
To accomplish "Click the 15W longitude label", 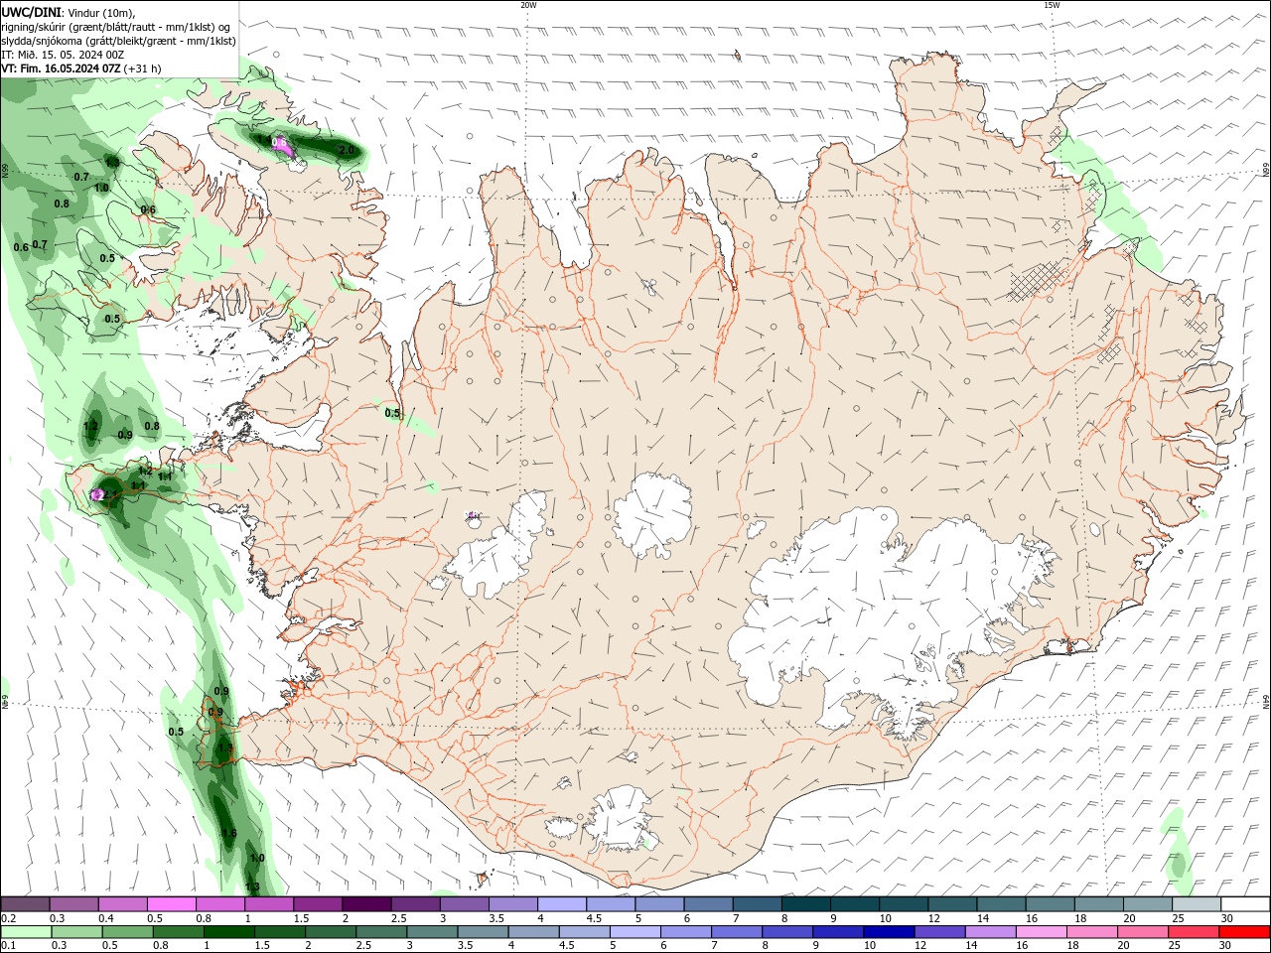I will pos(1052,5).
